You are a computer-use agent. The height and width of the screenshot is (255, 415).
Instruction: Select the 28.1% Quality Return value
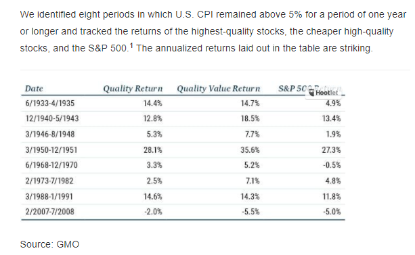point(153,150)
